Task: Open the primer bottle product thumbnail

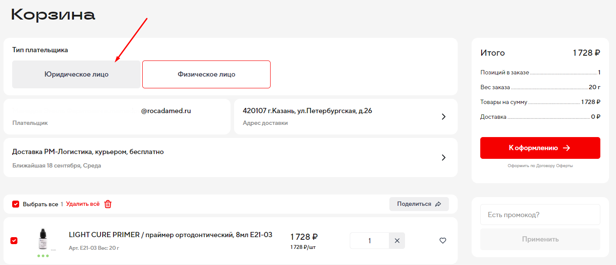Action: click(x=43, y=239)
